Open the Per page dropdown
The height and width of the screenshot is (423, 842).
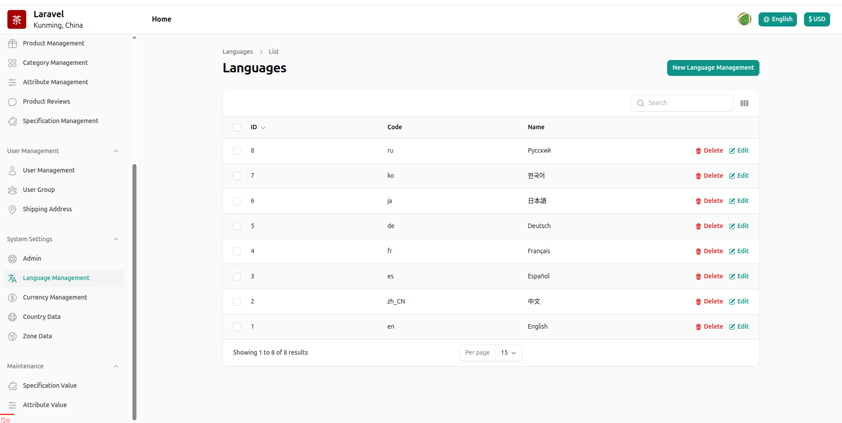pyautogui.click(x=508, y=353)
